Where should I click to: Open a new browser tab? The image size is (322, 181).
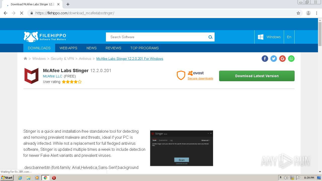(68, 4)
